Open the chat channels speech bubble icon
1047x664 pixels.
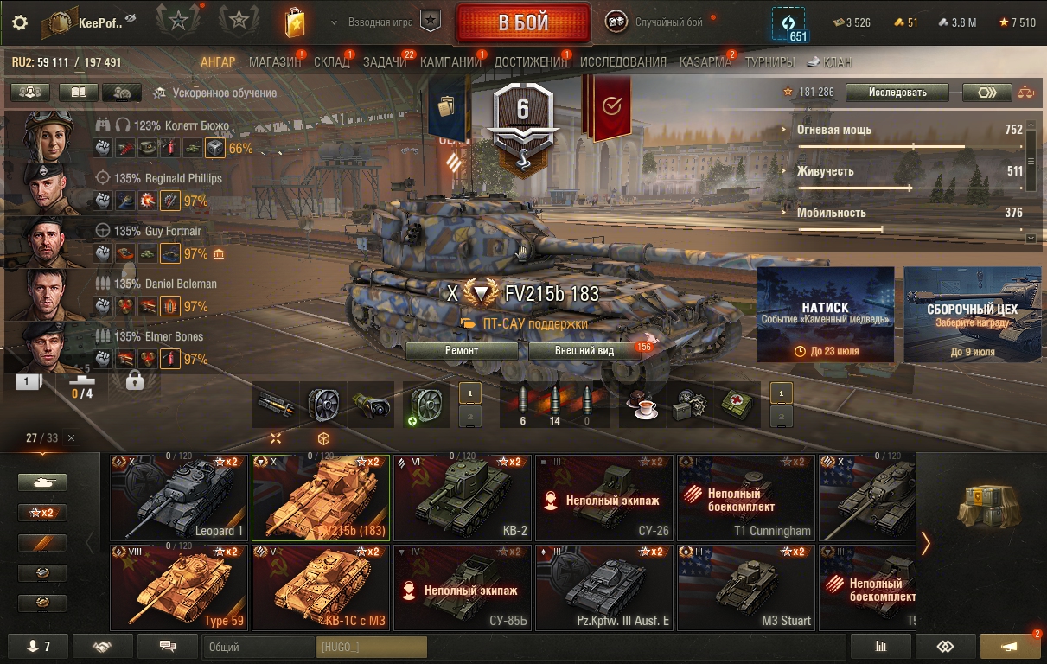click(x=168, y=647)
